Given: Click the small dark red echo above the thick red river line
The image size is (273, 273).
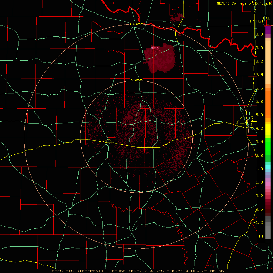Looking at the screenshot, I should (x=177, y=18).
